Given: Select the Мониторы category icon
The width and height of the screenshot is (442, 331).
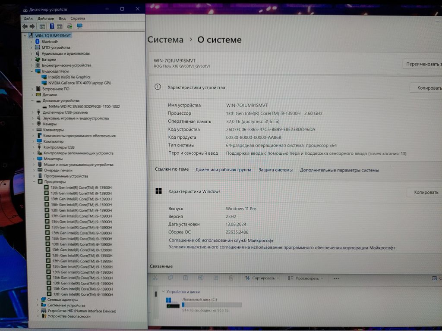Looking at the screenshot, I should click(40, 159).
